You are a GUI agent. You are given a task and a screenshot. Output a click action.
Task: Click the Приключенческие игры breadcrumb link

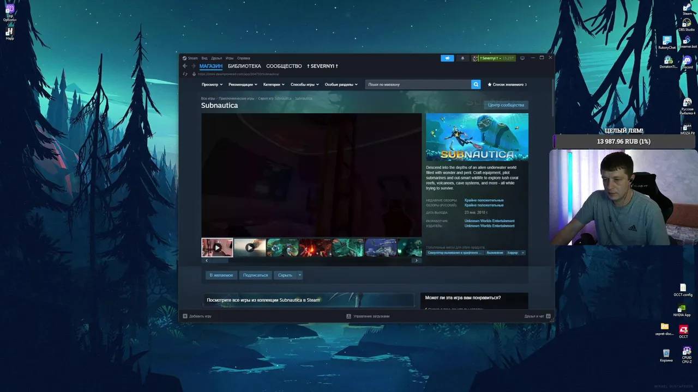pos(237,99)
